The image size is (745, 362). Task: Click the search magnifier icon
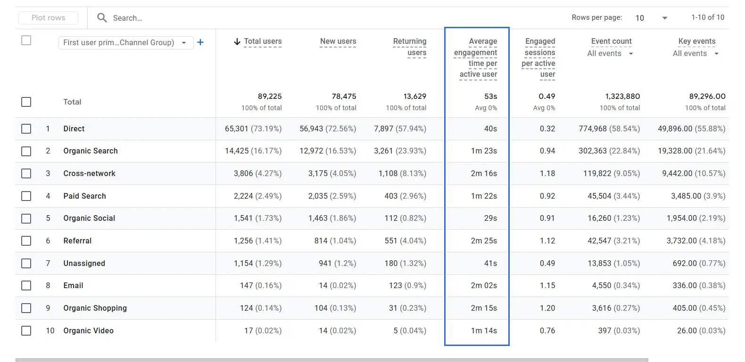102,18
